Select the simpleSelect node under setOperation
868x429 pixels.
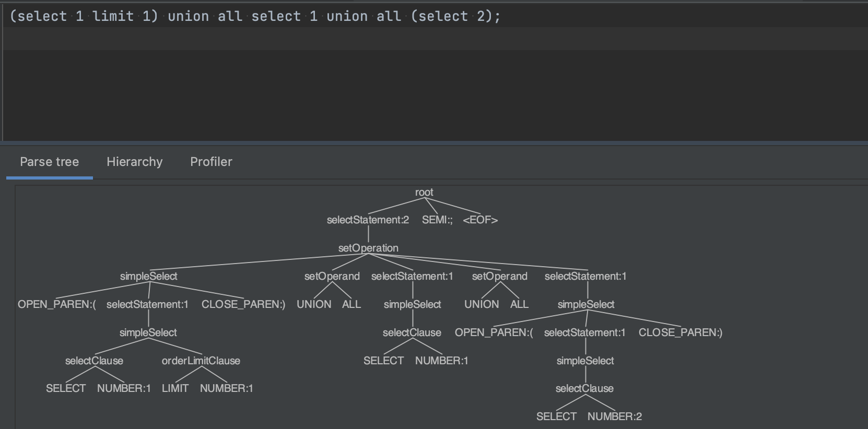coord(148,276)
